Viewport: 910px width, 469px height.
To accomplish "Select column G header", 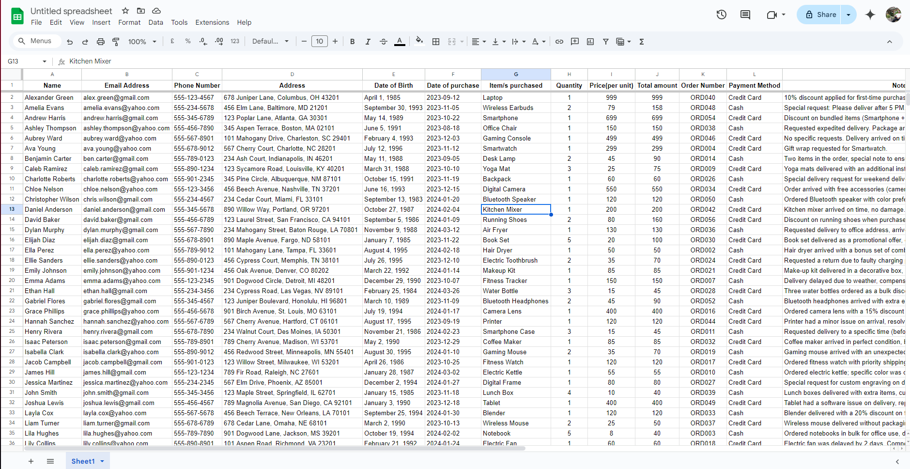I will tap(516, 74).
